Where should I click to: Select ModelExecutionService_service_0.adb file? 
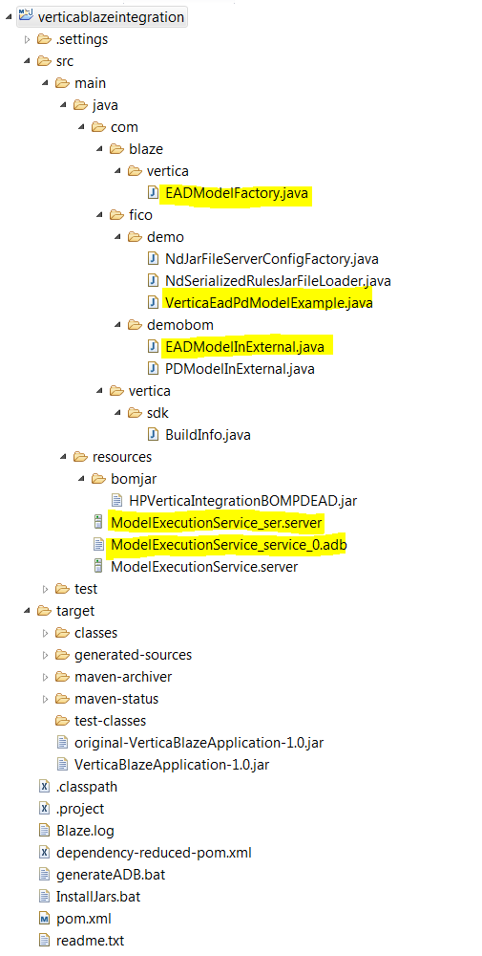(228, 545)
